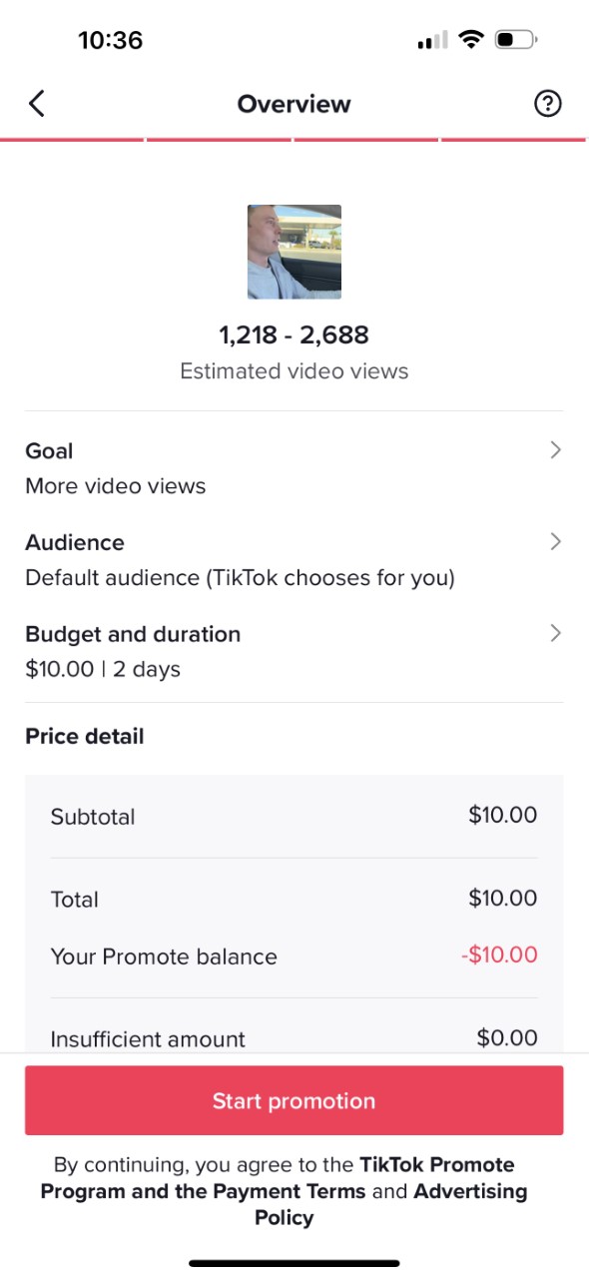Tap the promoted video thumbnail
This screenshot has height=1278, width=589.
294,252
